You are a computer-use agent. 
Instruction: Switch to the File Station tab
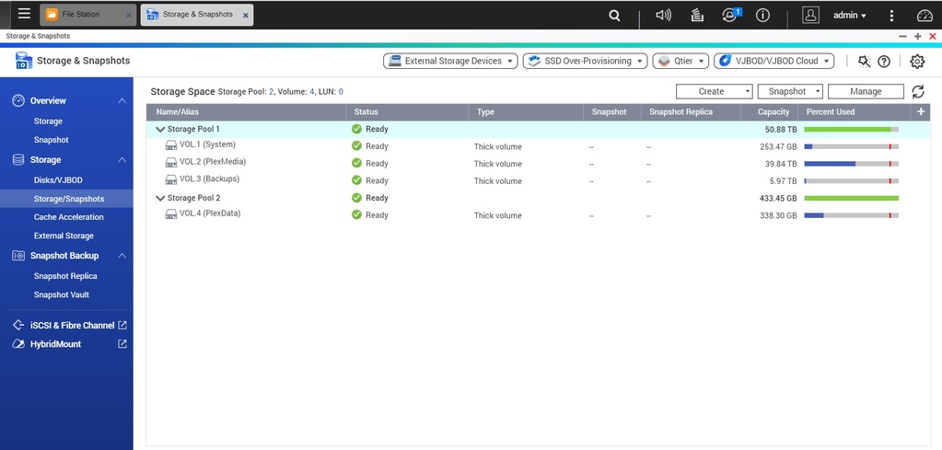tap(87, 15)
